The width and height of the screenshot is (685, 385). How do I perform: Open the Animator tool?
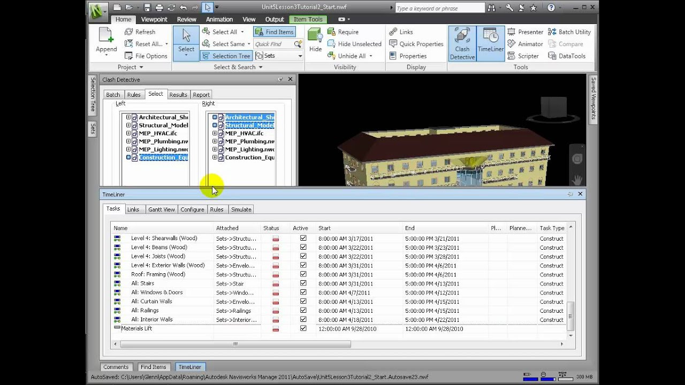click(x=525, y=44)
